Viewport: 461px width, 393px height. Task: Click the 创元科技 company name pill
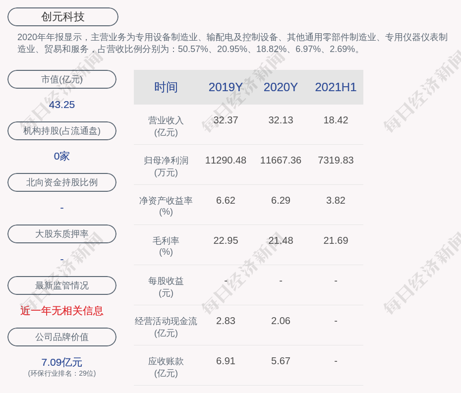(x=63, y=17)
